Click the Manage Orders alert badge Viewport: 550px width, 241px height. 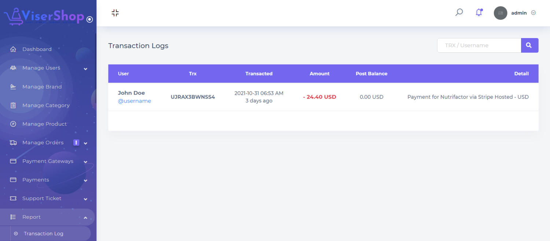76,142
